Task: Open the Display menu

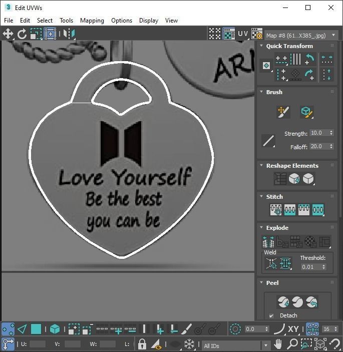Action: point(149,21)
